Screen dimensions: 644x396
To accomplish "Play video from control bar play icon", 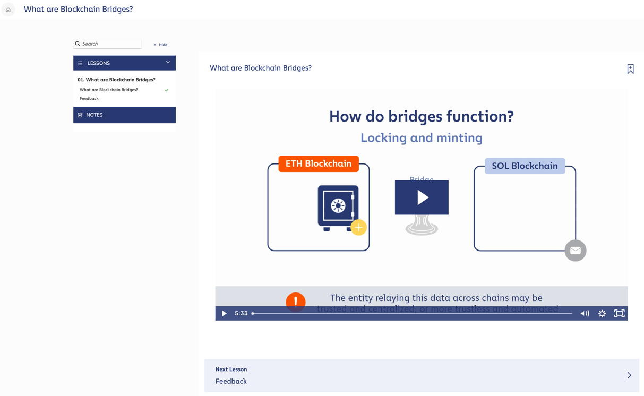I will click(x=224, y=314).
